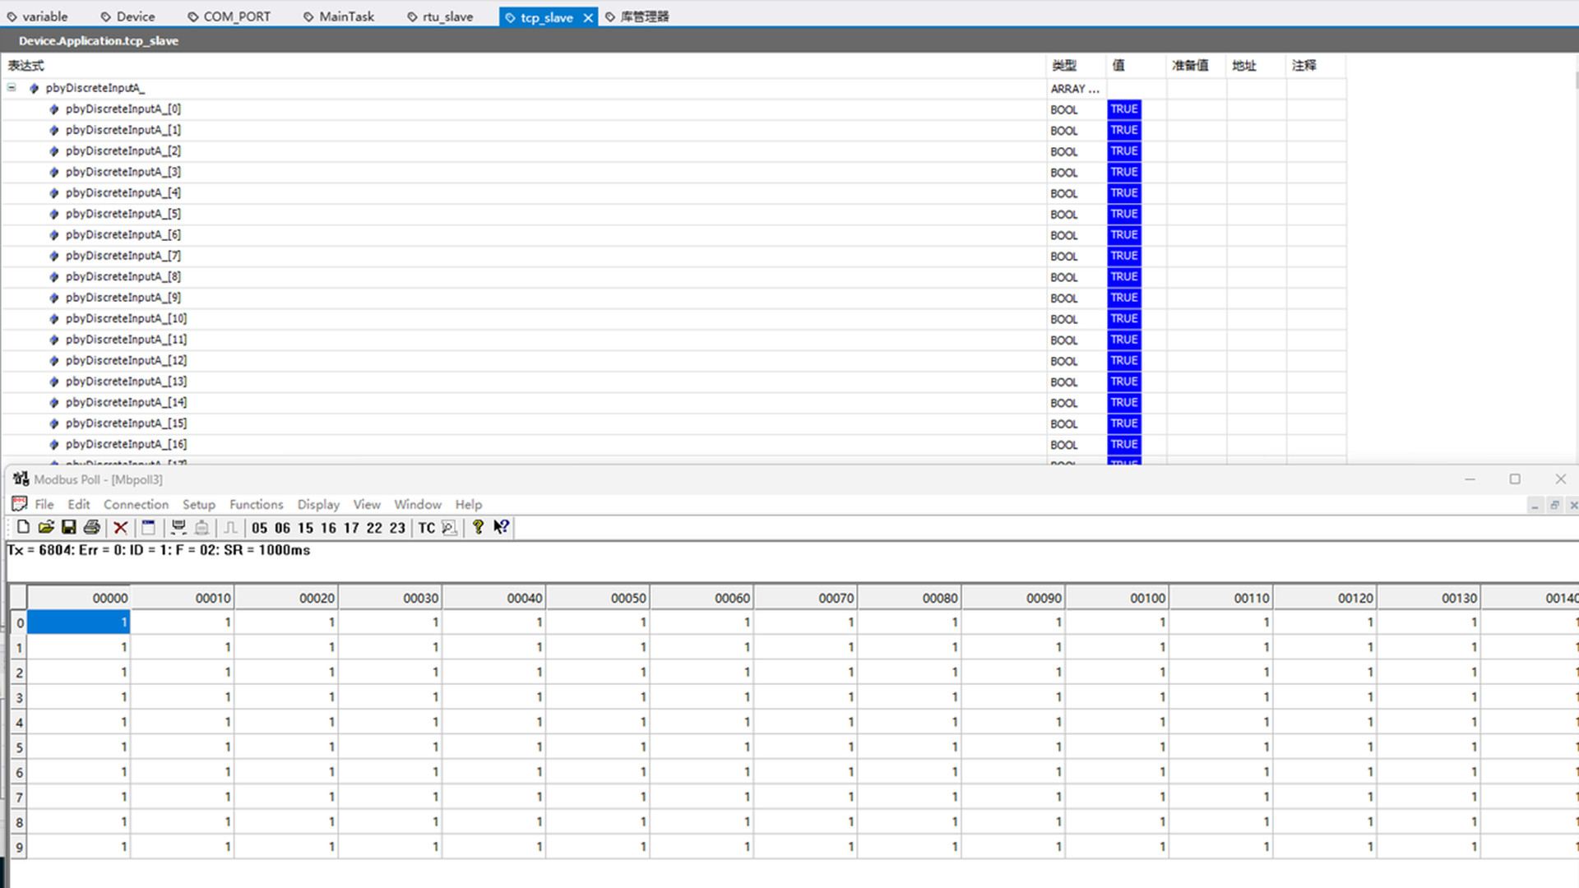Click the What's This help cursor icon
Screen dimensions: 1579x888
tap(501, 527)
